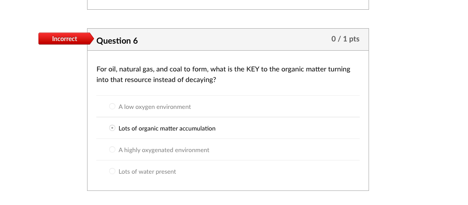468x205 pixels.
Task: Click the arrow tip of the Incorrect badge
Action: (x=91, y=39)
